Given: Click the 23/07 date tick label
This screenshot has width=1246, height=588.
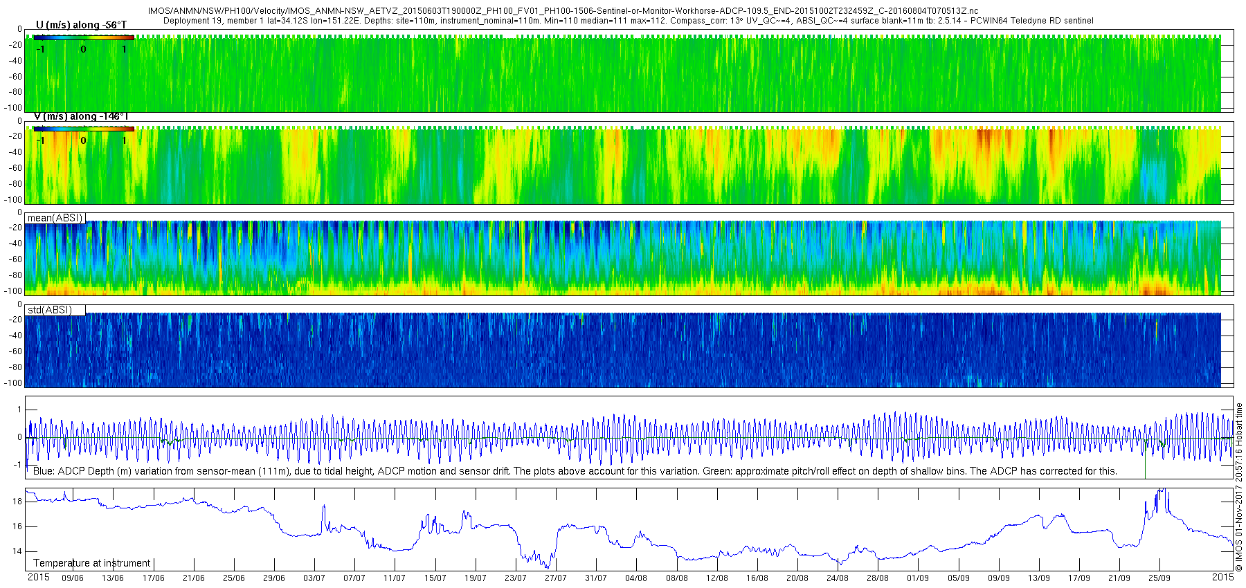Looking at the screenshot, I should pos(515,578).
